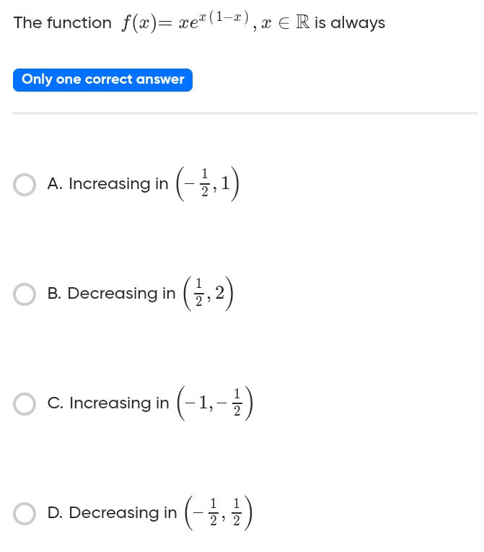Click the 'is always' text in question

click(x=349, y=23)
